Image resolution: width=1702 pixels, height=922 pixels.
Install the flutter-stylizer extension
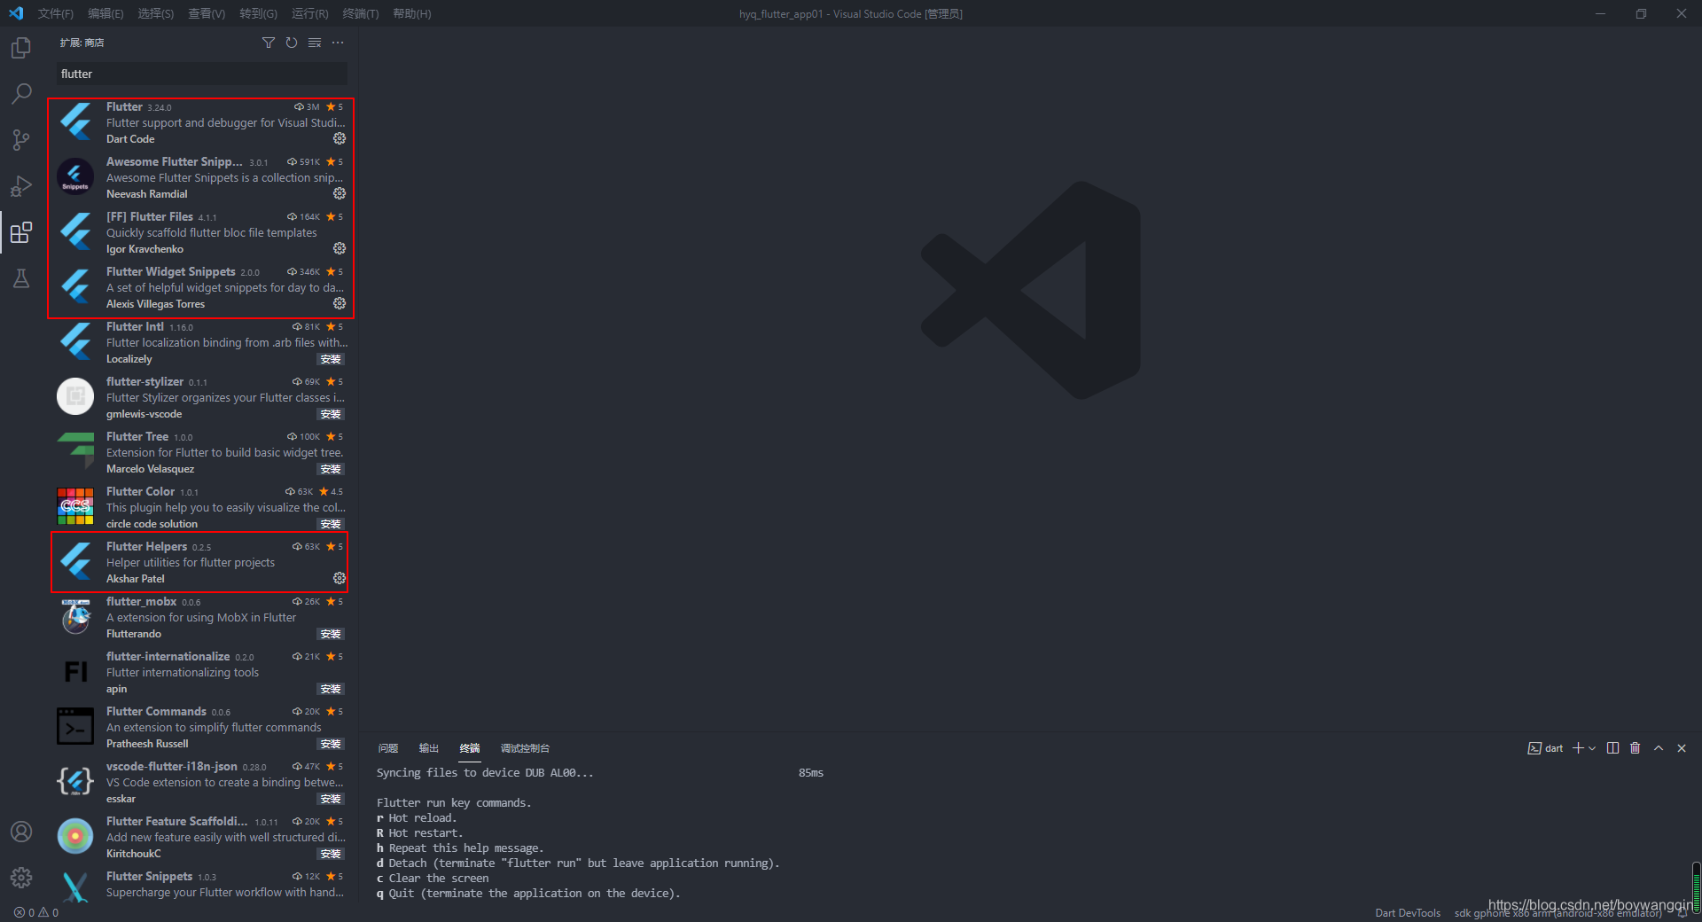click(331, 414)
